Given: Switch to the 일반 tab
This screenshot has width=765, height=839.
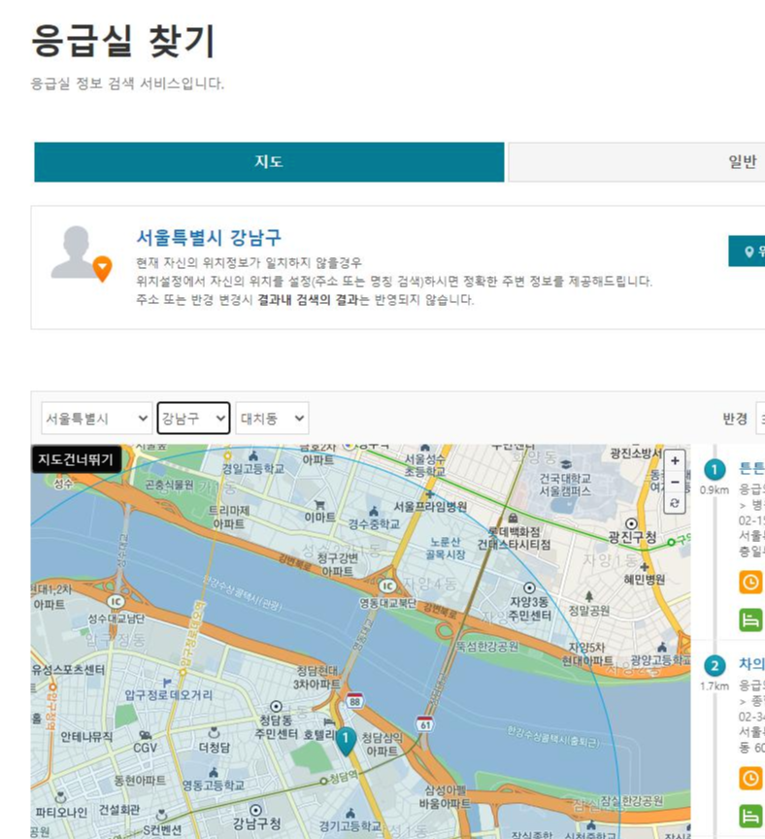Looking at the screenshot, I should pos(636,161).
